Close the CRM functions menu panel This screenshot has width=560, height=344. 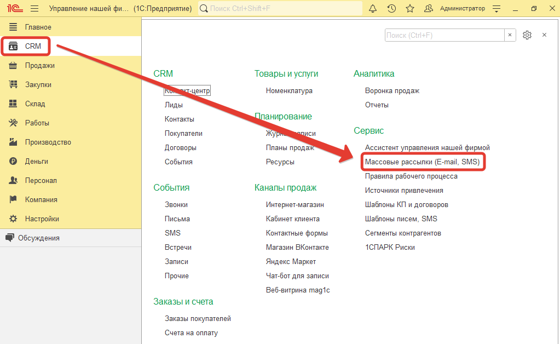[544, 35]
